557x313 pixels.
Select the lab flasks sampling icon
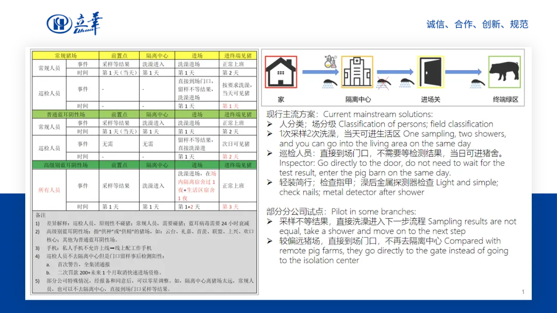[330, 63]
